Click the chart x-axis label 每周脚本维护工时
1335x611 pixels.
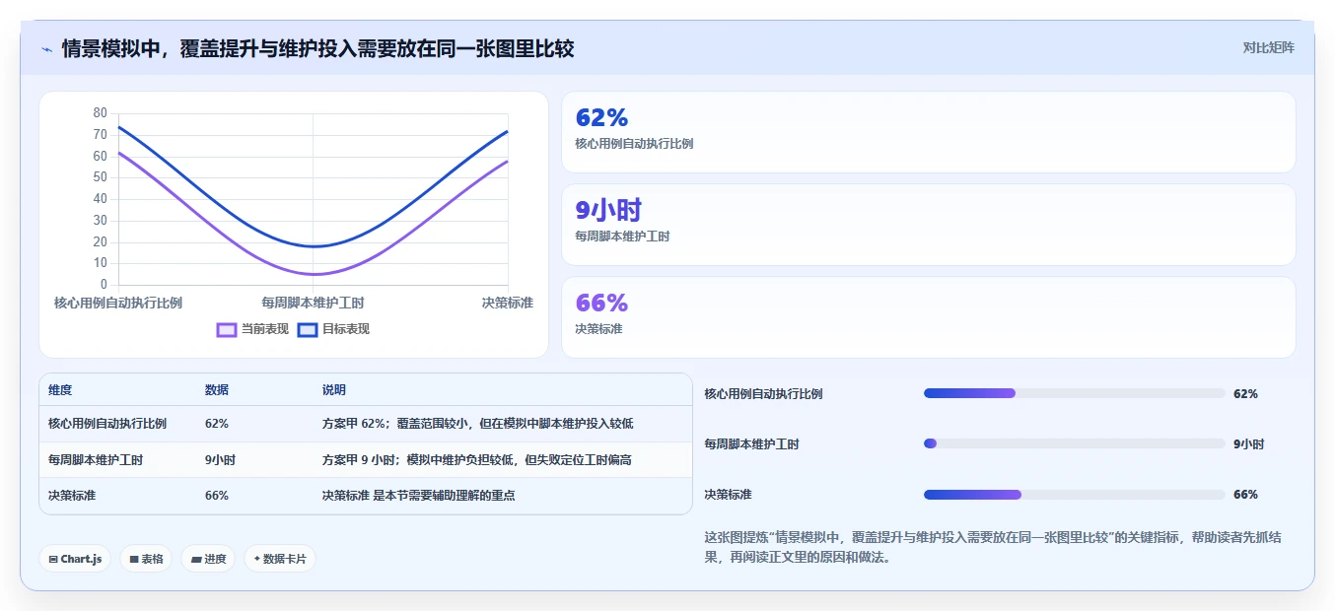[x=313, y=303]
